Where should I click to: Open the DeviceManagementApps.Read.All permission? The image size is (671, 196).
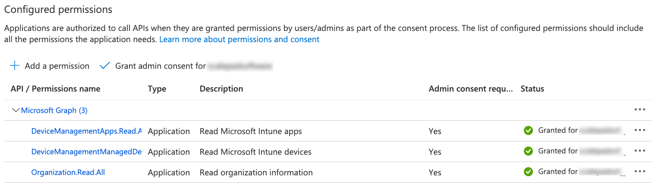86,131
